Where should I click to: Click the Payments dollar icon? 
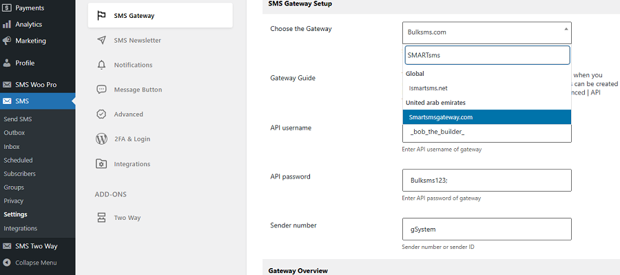7,8
